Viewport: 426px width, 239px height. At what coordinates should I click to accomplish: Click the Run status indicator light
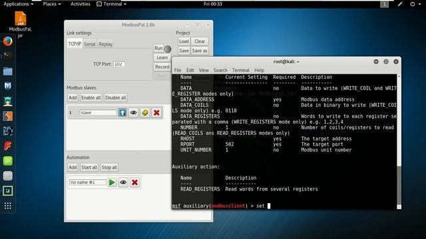(x=168, y=48)
